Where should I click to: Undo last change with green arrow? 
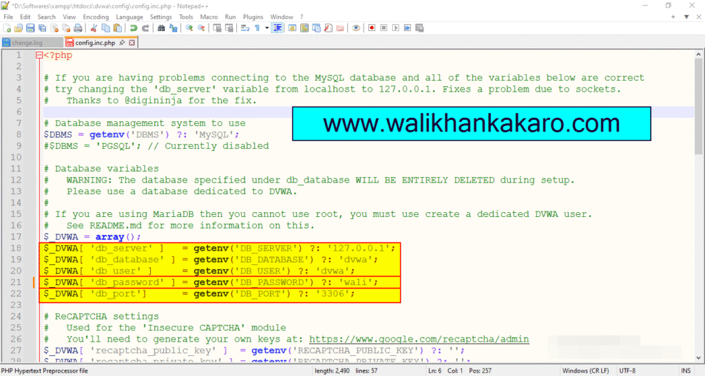tap(133, 28)
